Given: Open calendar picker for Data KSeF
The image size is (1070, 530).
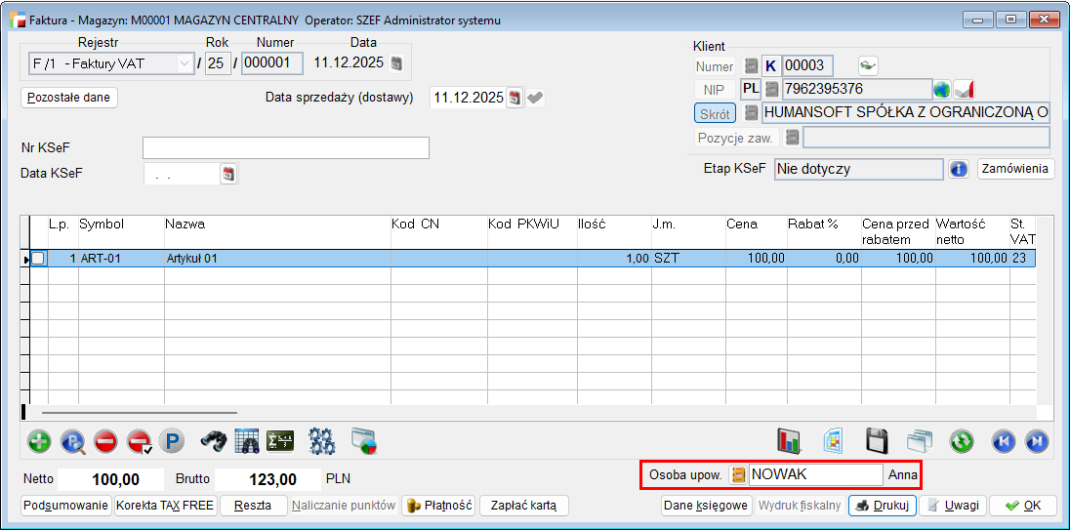Looking at the screenshot, I should [x=228, y=174].
